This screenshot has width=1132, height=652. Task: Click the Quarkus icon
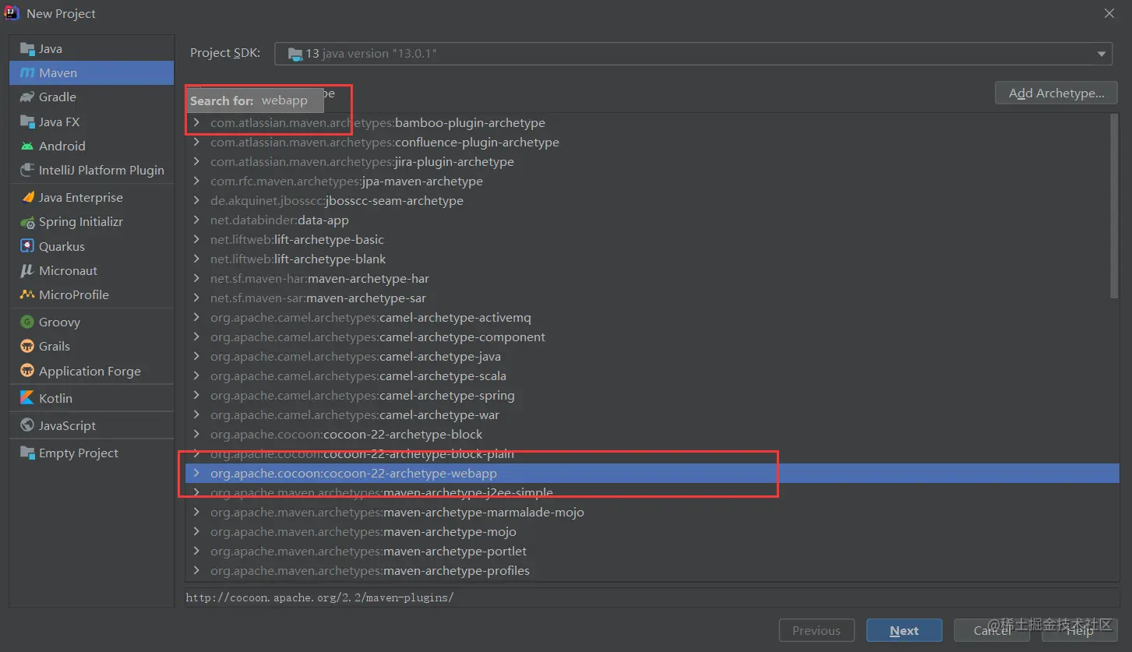[27, 246]
